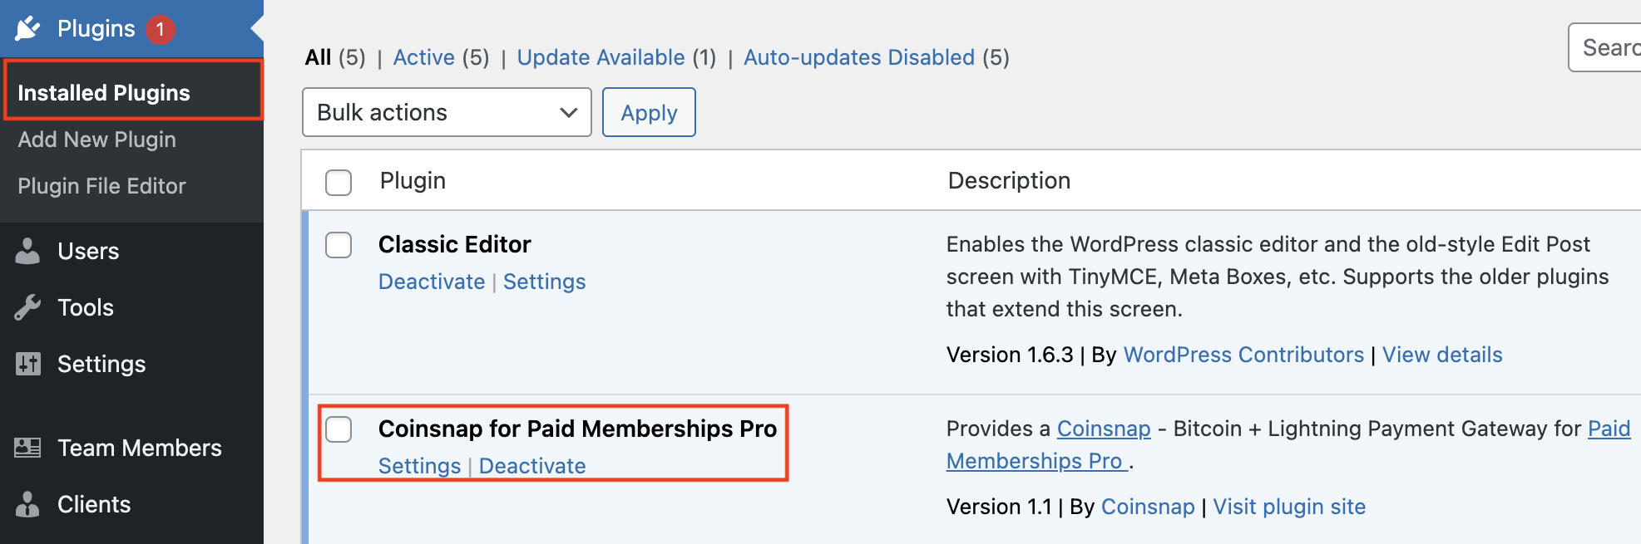Viewport: 1641px width, 544px height.
Task: Open the Bulk actions dropdown
Action: click(447, 112)
